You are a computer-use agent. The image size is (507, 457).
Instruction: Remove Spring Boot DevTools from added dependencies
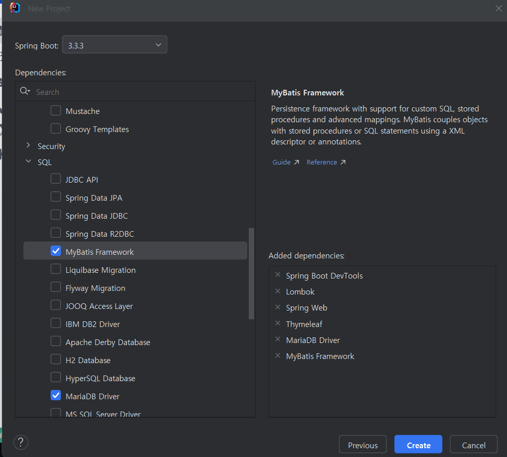click(x=278, y=275)
